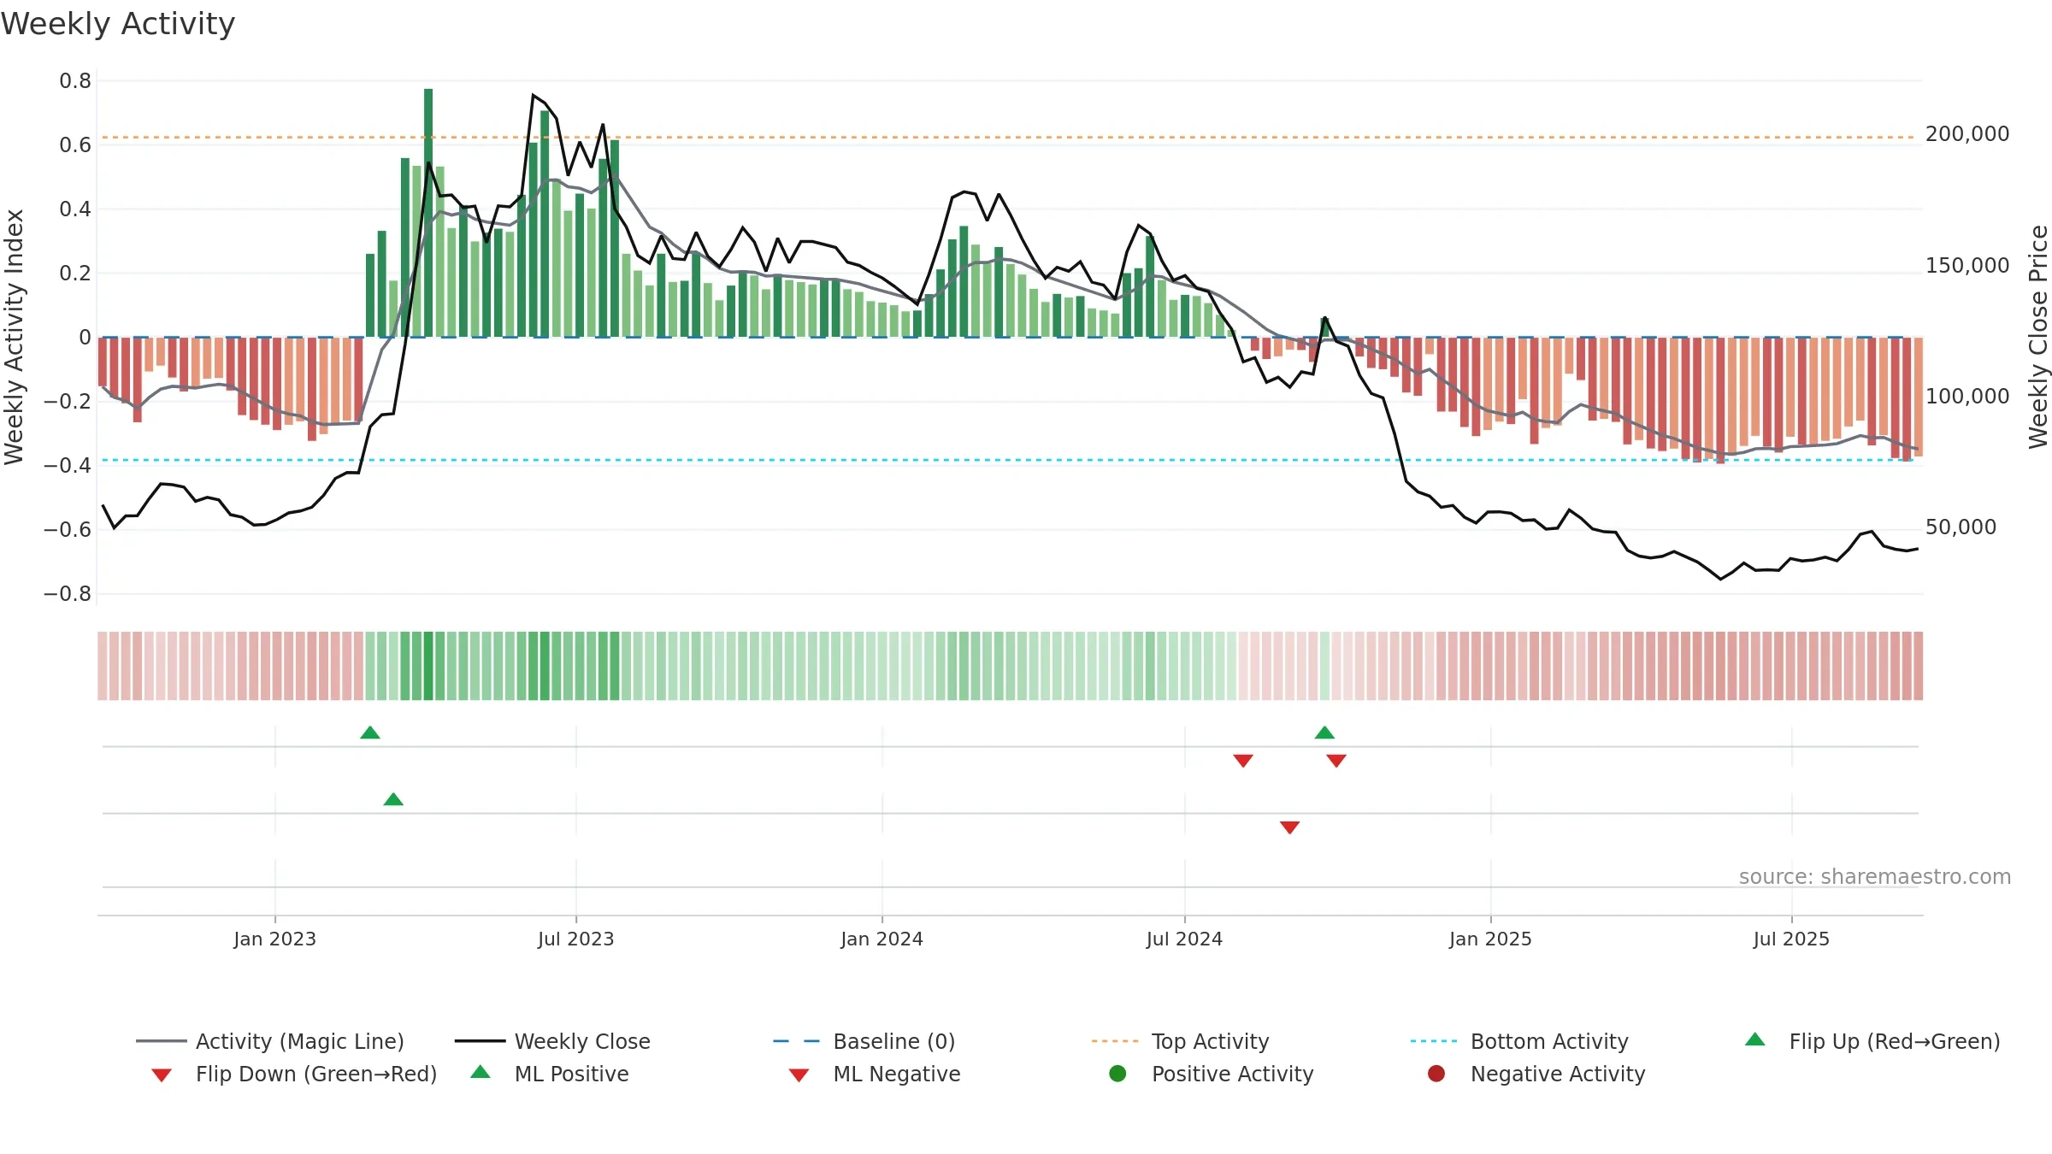Click the 150,000 right-axis tick label
The width and height of the screenshot is (2052, 1154).
tap(1967, 266)
